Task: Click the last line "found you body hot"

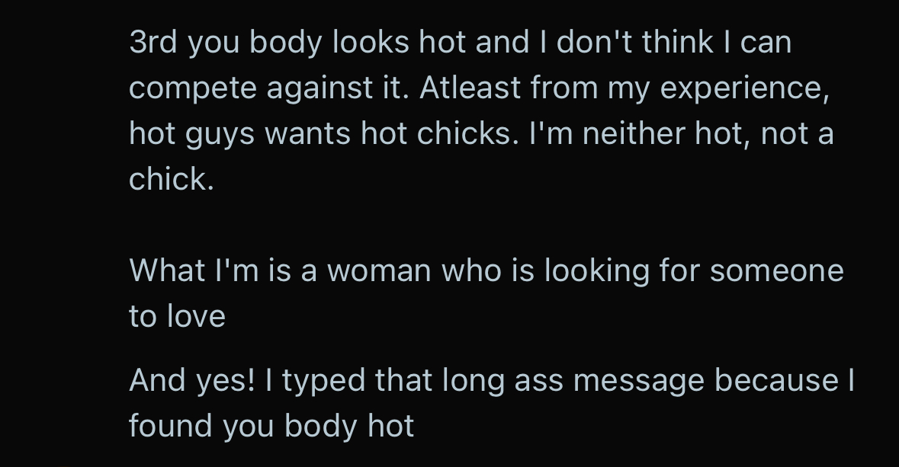Action: click(x=271, y=426)
